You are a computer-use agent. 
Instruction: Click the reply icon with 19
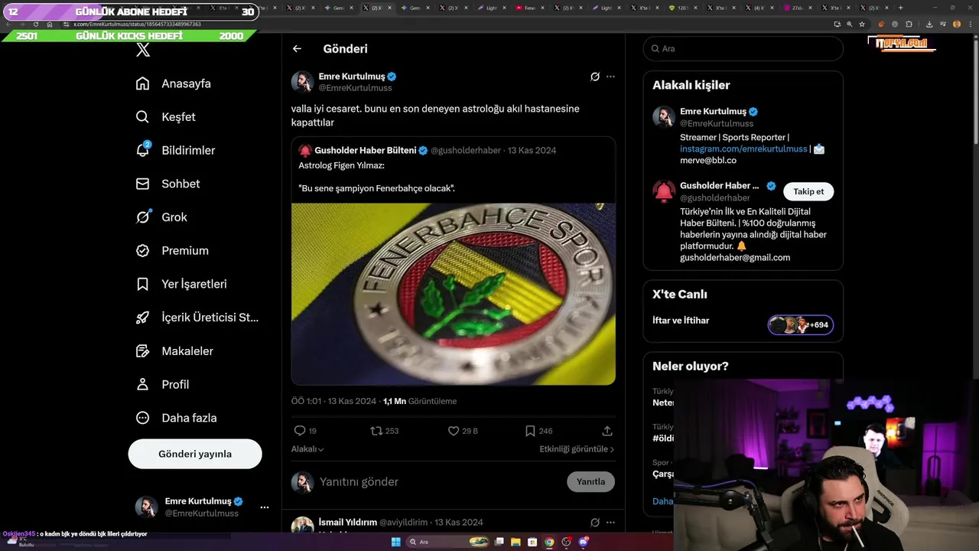pos(300,431)
